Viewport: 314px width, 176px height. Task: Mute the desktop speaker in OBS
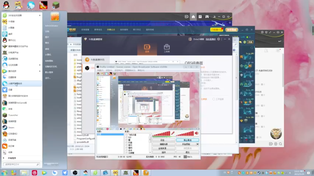coord(197,133)
